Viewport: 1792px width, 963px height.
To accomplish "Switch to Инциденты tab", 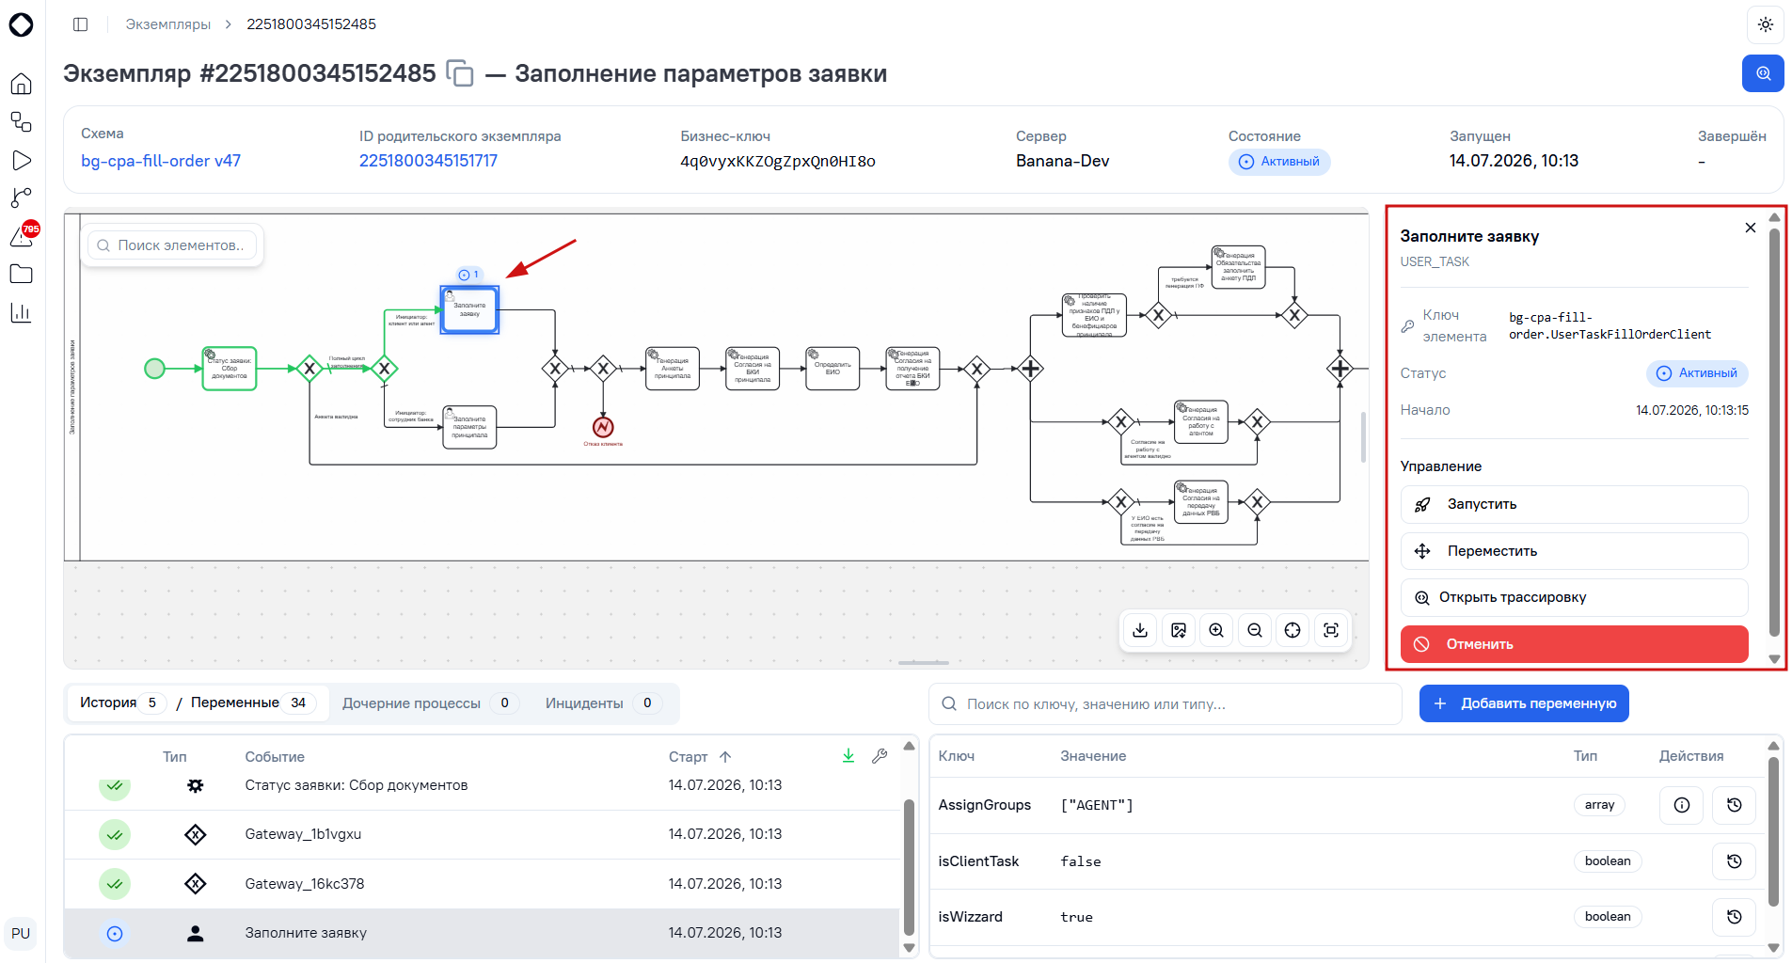I will coord(602,703).
